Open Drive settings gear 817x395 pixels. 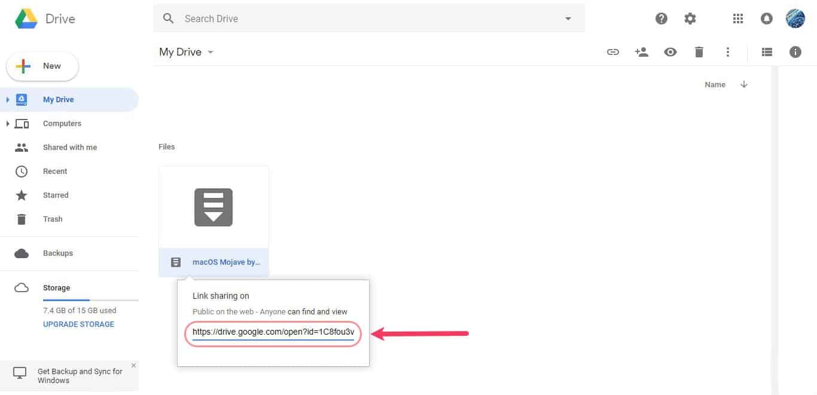click(x=690, y=19)
